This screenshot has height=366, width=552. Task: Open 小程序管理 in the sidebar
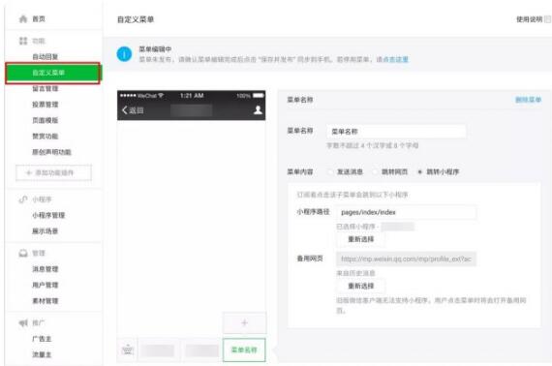48,215
